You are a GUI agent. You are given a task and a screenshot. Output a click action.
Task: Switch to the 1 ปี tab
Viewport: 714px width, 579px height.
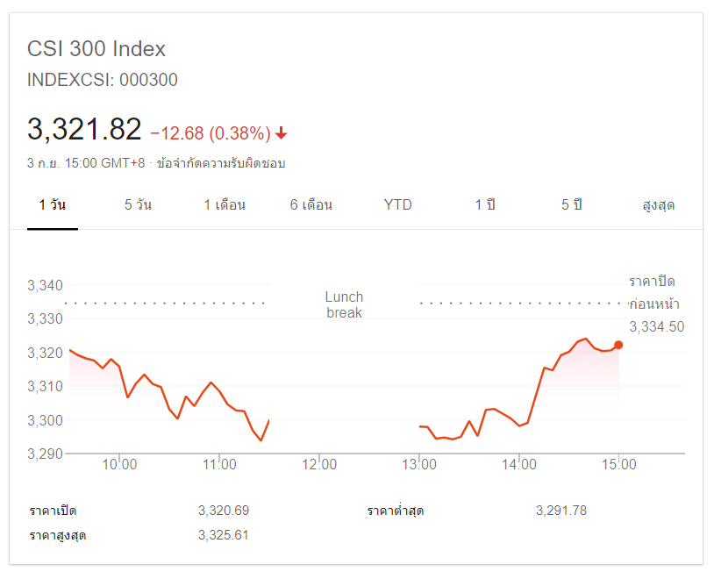[x=485, y=205]
